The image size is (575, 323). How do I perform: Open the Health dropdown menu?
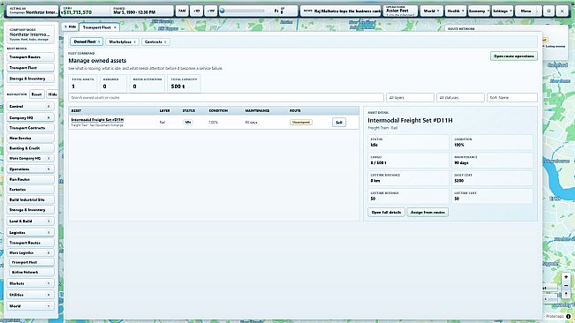455,11
